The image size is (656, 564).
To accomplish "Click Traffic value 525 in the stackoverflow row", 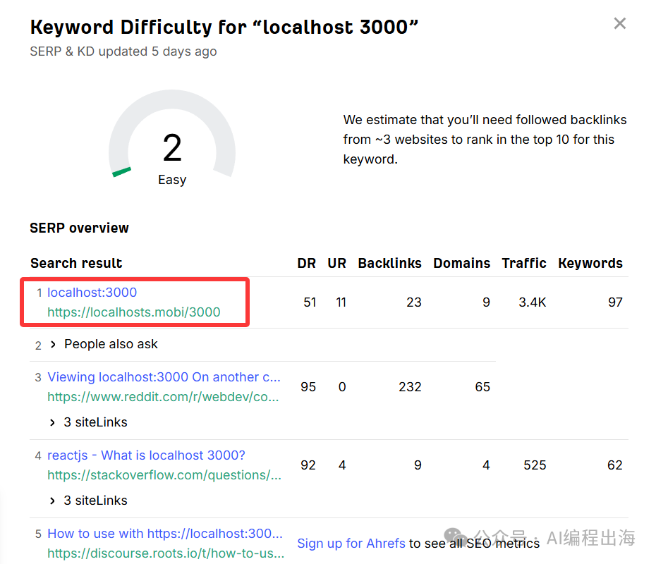I will (535, 465).
